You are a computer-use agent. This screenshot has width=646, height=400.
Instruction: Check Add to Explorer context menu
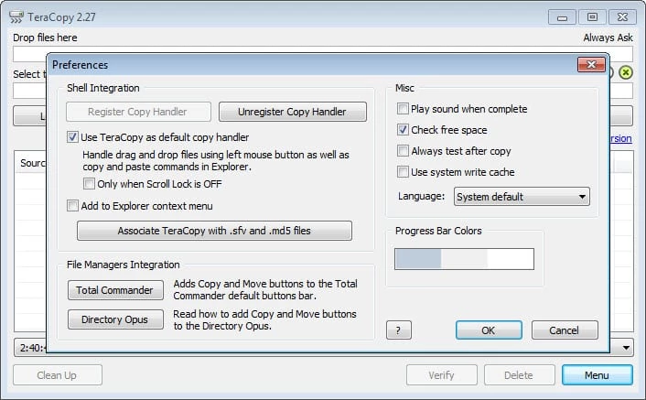click(73, 206)
